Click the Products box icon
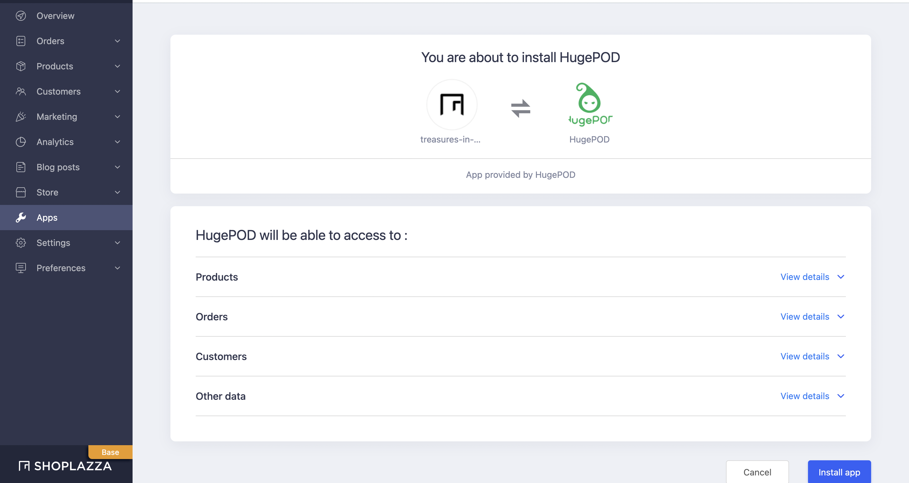The height and width of the screenshot is (483, 909). 21,66
